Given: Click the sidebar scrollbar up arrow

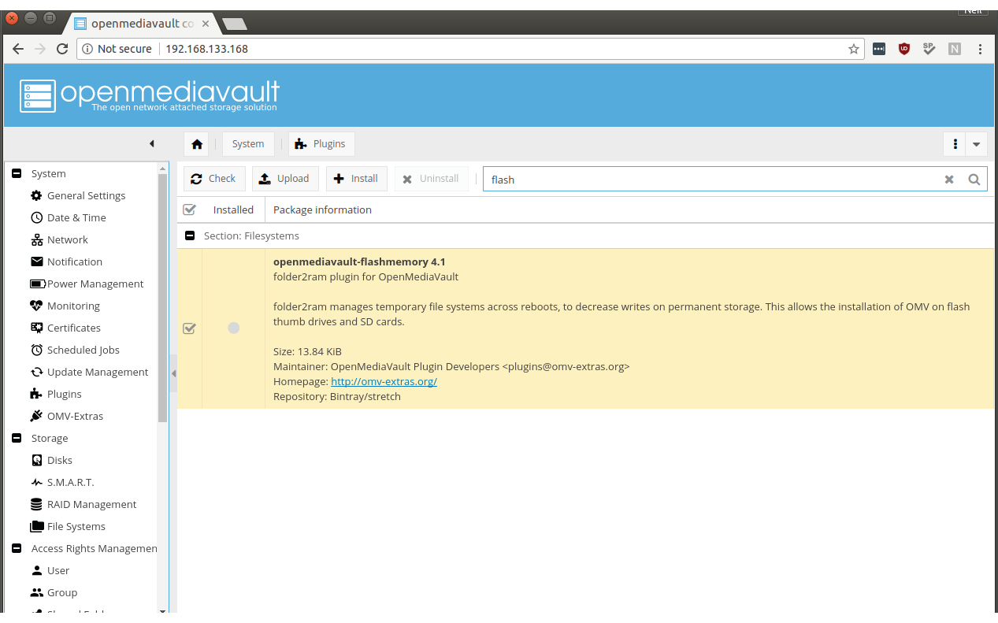Looking at the screenshot, I should pos(163,168).
